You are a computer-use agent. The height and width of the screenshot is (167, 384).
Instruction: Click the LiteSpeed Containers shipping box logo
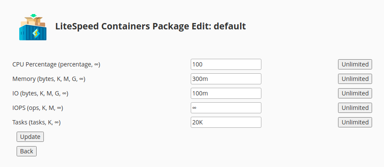coord(33,27)
